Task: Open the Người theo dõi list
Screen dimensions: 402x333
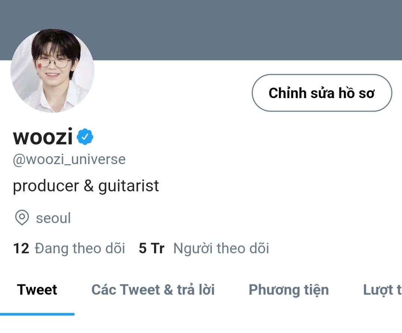Action: tap(221, 248)
